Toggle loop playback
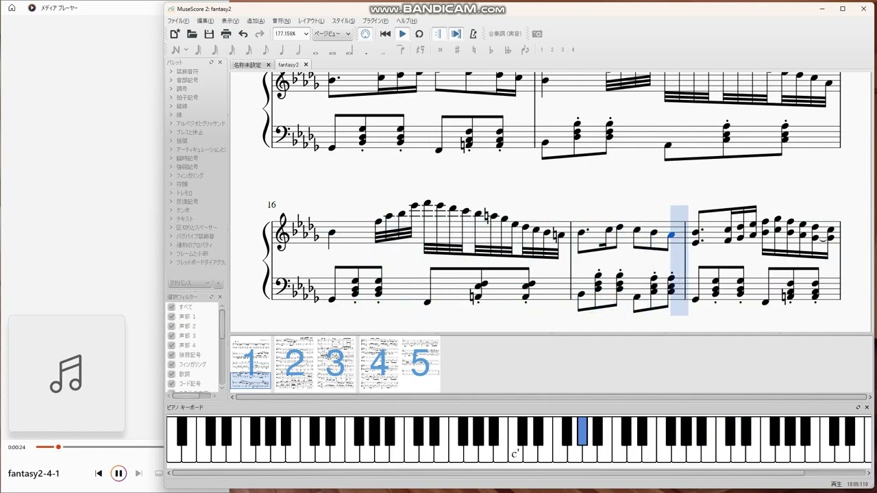 [419, 34]
